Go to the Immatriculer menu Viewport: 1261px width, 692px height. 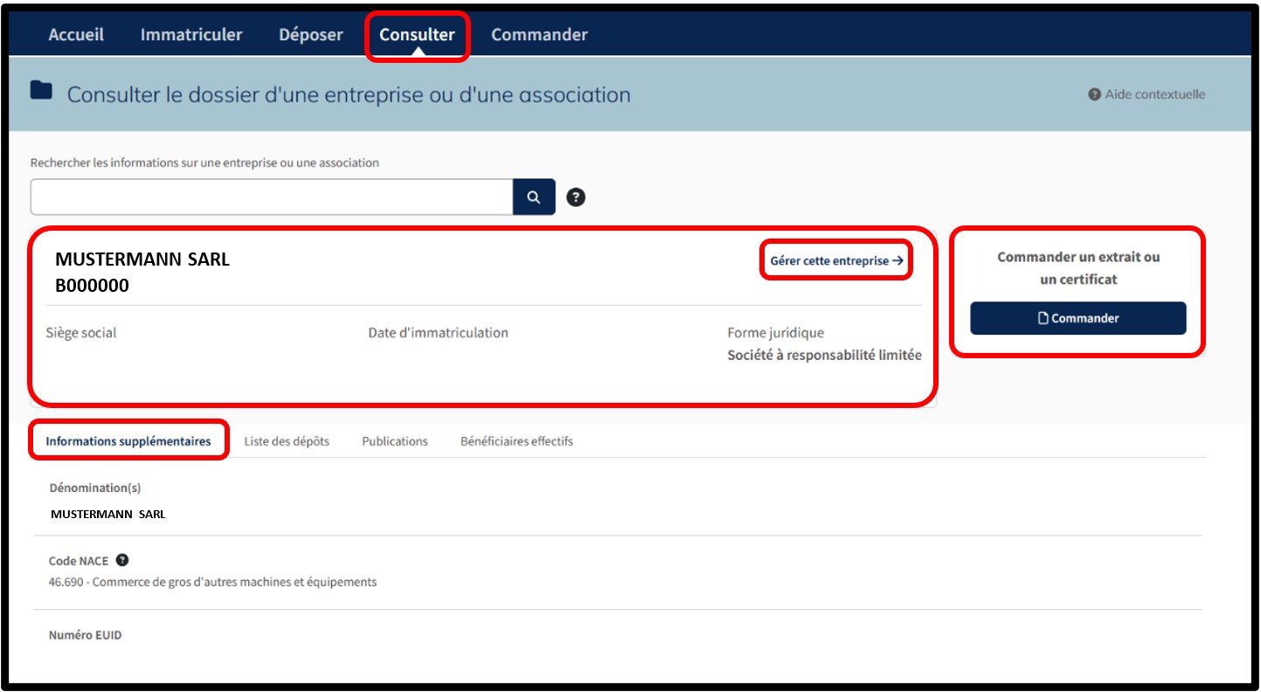(191, 35)
